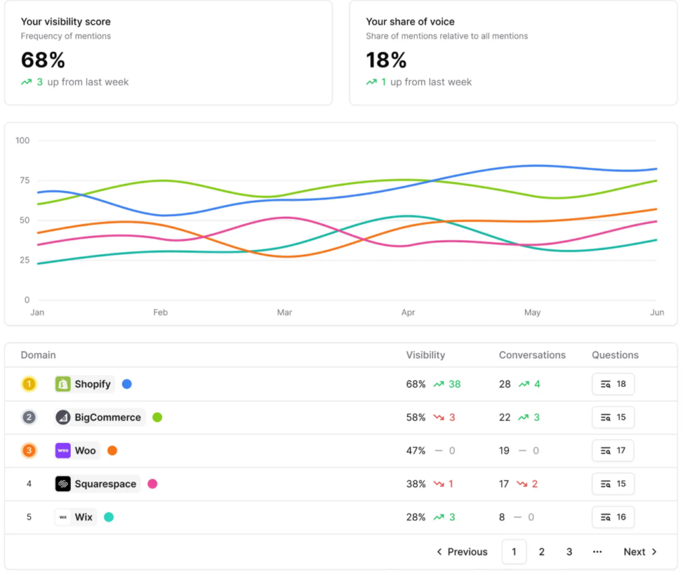The height and width of the screenshot is (575, 683).
Task: Click the pink Squarespace color dot
Action: click(152, 484)
